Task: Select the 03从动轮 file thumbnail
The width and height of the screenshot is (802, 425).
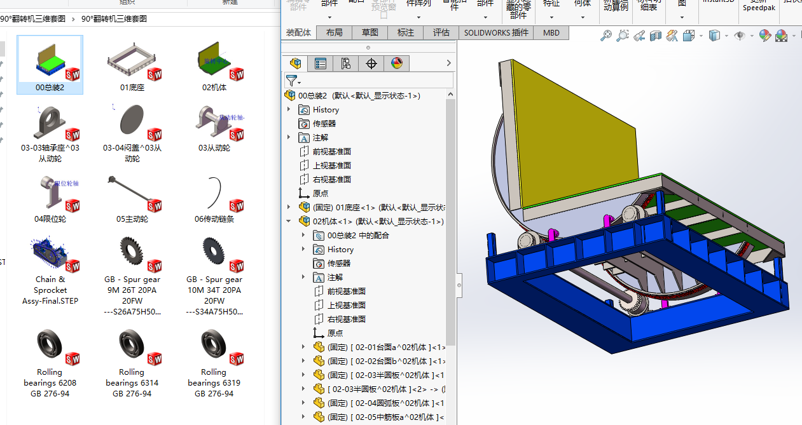Action: [214, 127]
